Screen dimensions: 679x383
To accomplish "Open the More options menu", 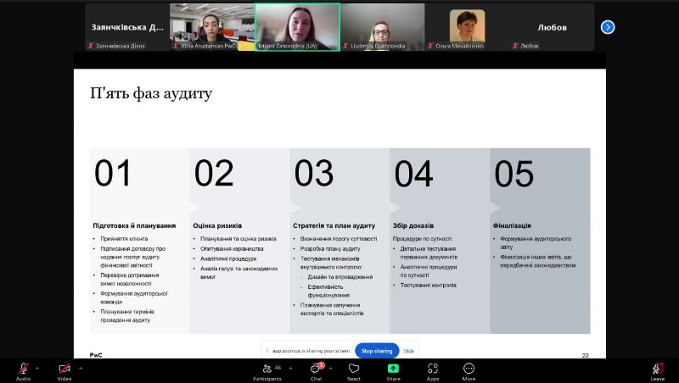I will click(469, 371).
